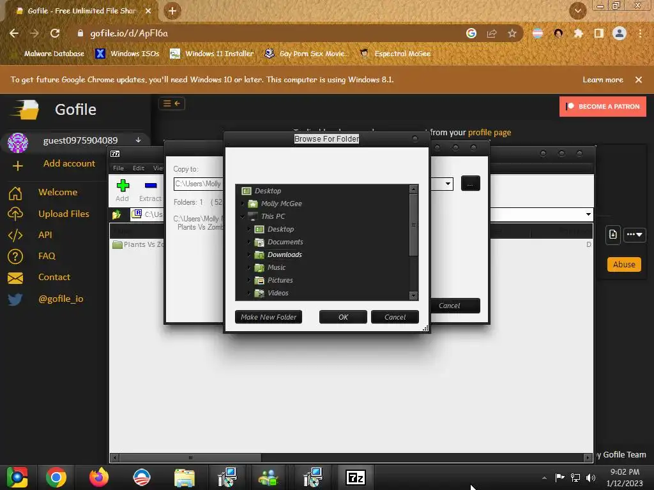This screenshot has width=654, height=490.
Task: Expand the Videos tree node
Action: point(249,293)
